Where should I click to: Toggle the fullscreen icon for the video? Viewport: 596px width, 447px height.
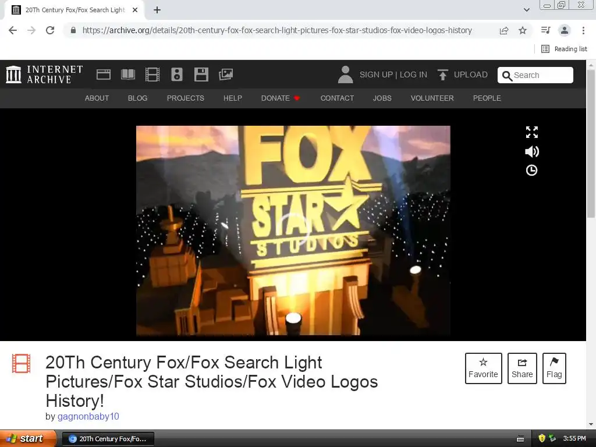[532, 132]
